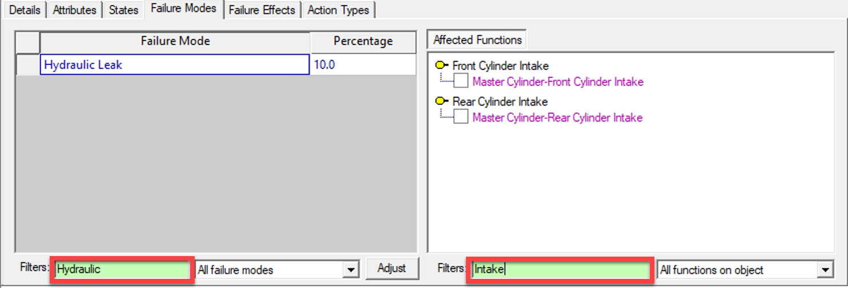Click the 10.0 percentage cell
This screenshot has height=288, width=848.
[x=363, y=65]
